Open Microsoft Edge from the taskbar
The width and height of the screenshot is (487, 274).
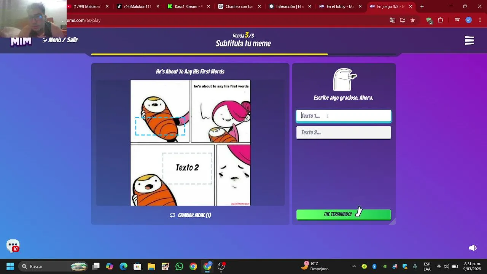[123, 266]
